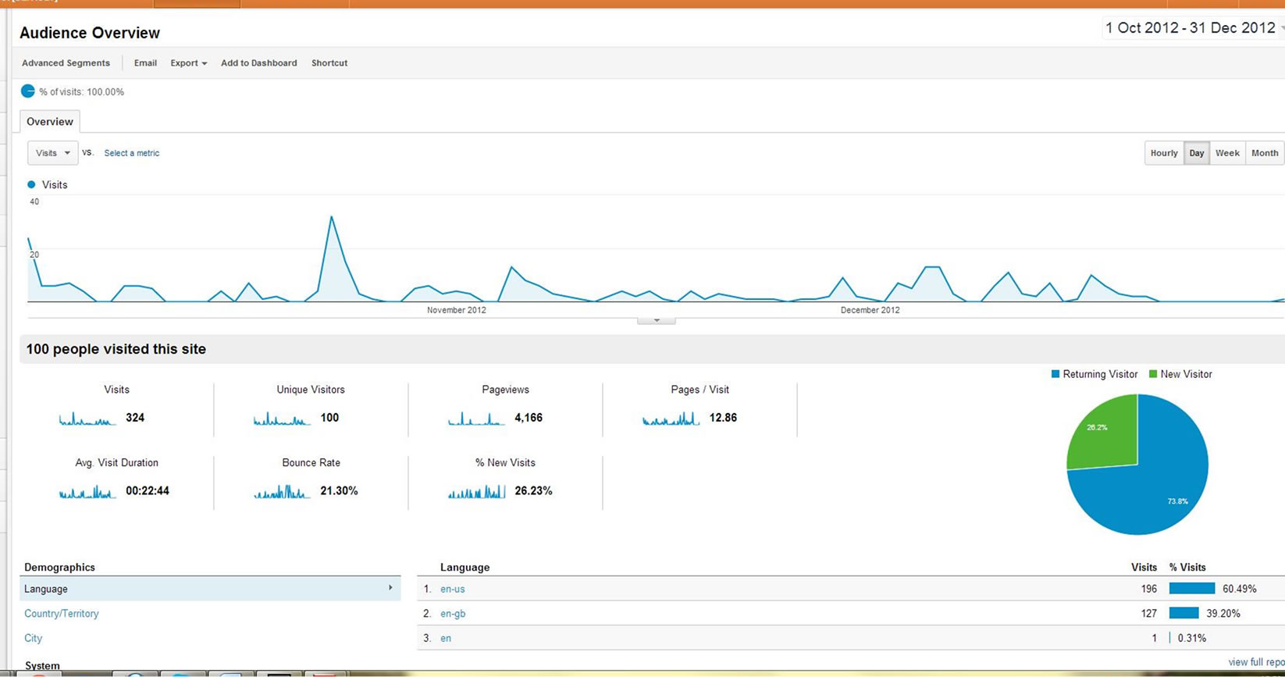
Task: Select the Overview tab
Action: tap(50, 122)
